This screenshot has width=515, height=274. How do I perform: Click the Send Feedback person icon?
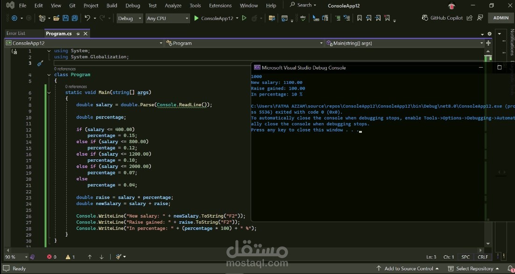tap(480, 18)
